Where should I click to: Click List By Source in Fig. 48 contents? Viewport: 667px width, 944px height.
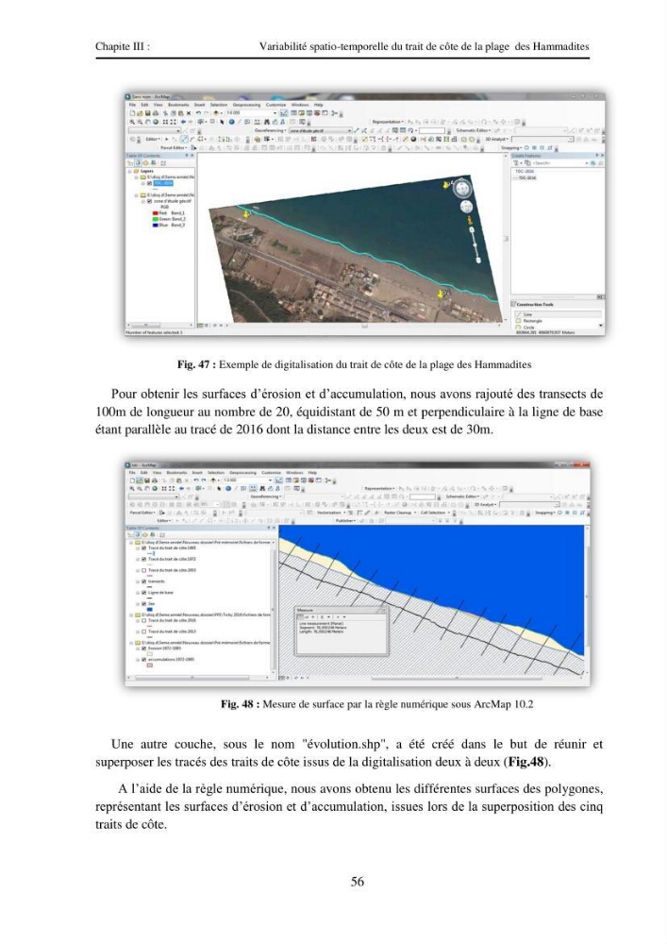[137, 534]
